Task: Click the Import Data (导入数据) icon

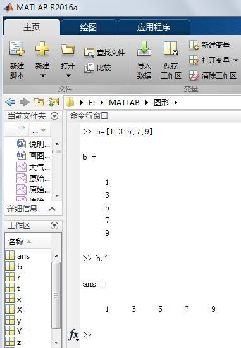Action: (144, 48)
